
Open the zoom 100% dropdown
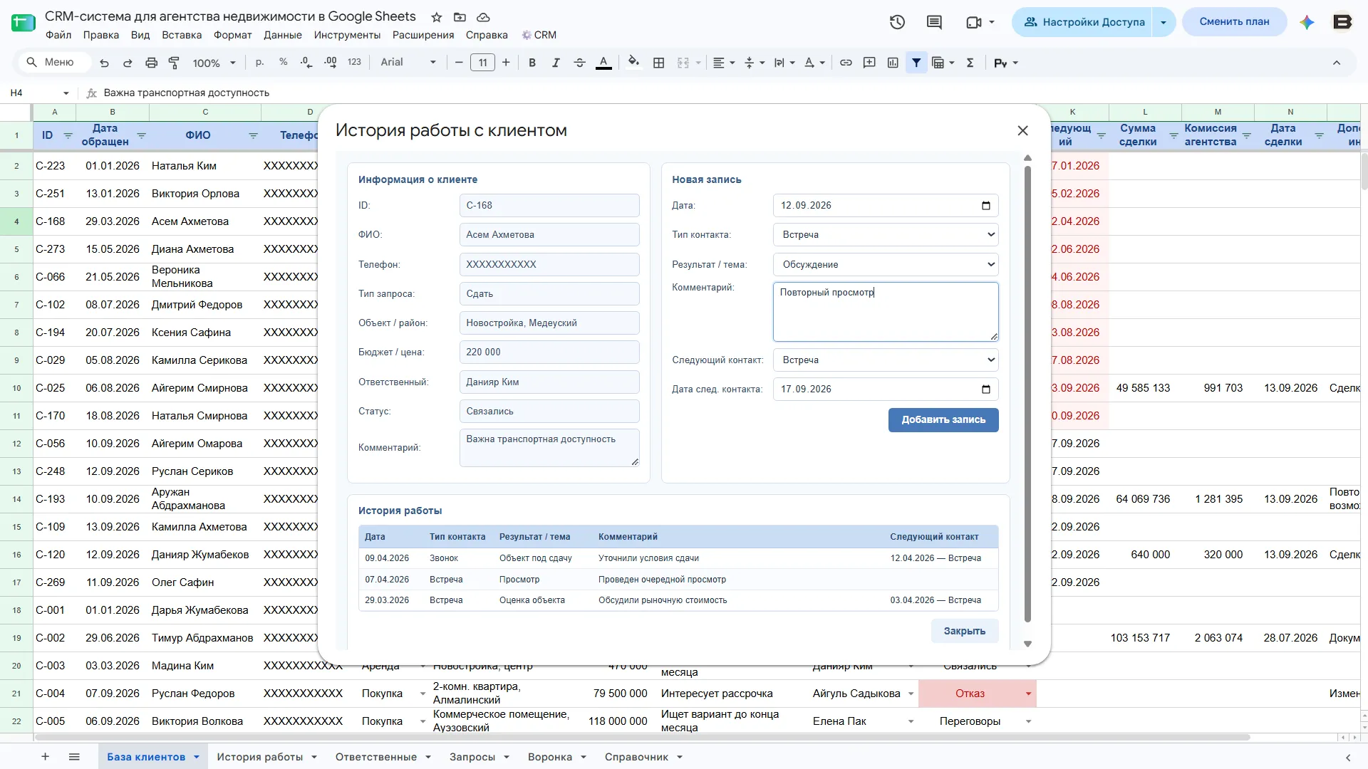[214, 63]
